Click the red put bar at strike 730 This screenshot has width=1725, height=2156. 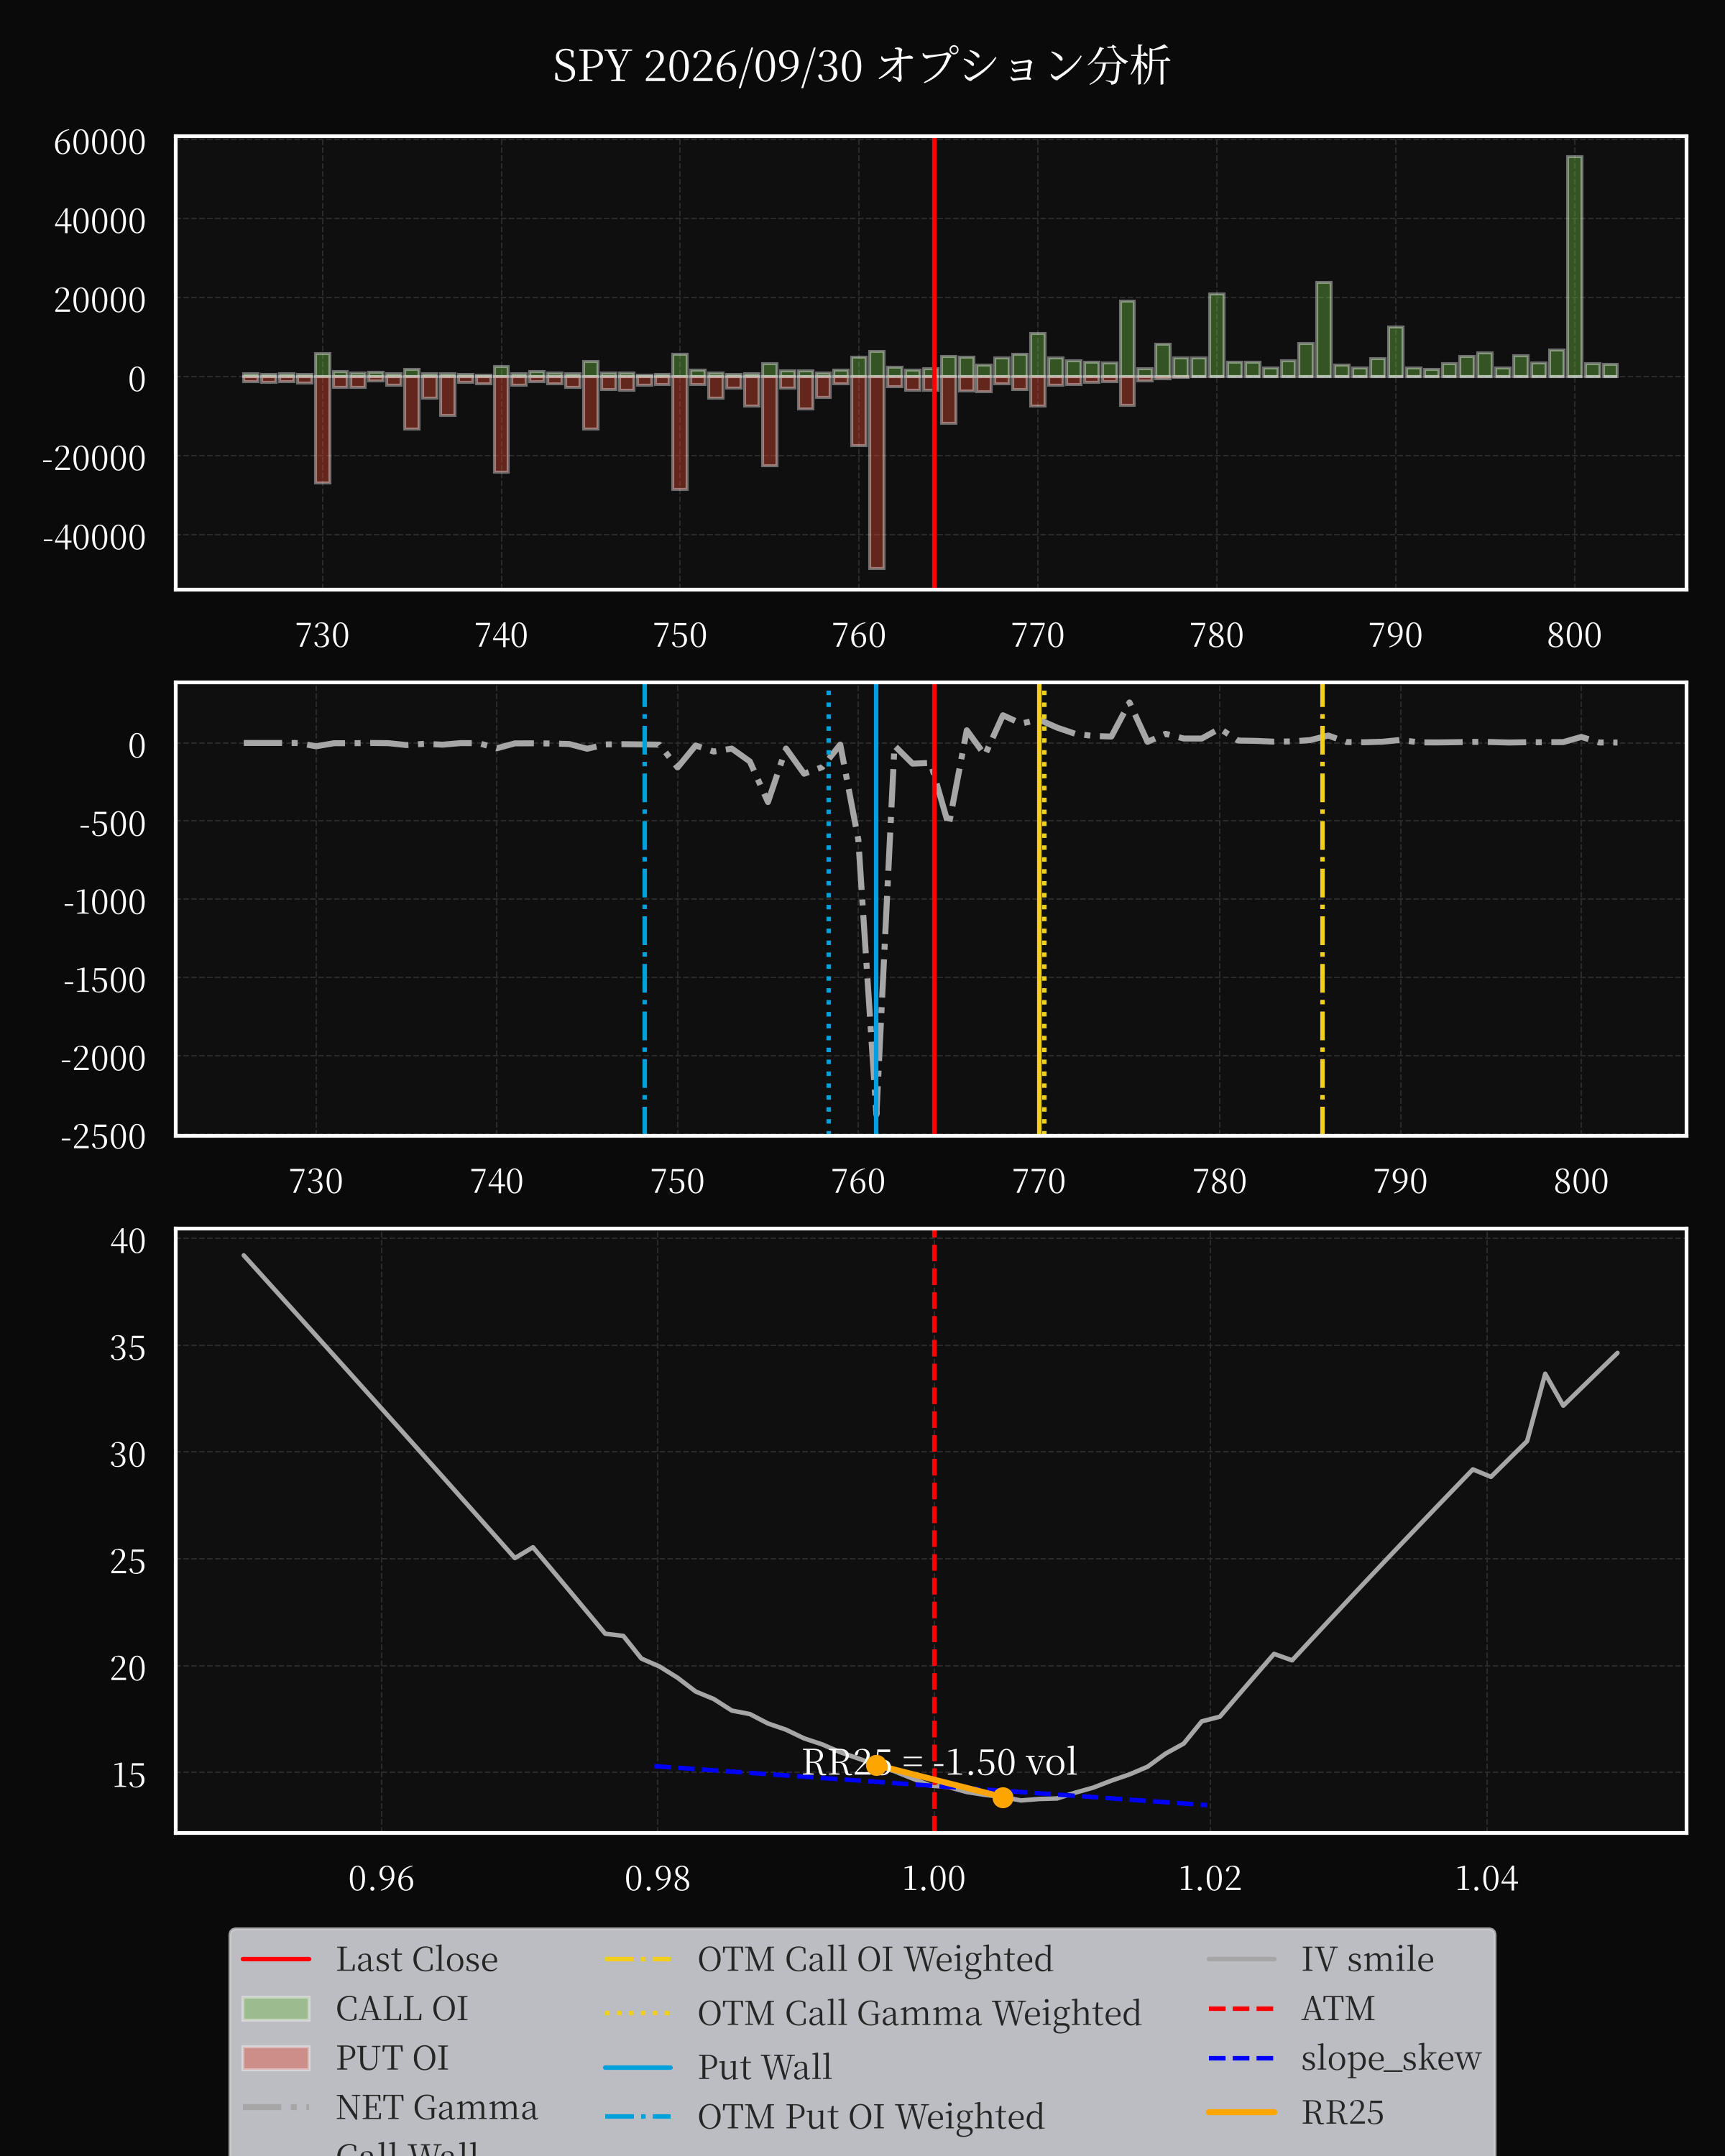[322, 430]
